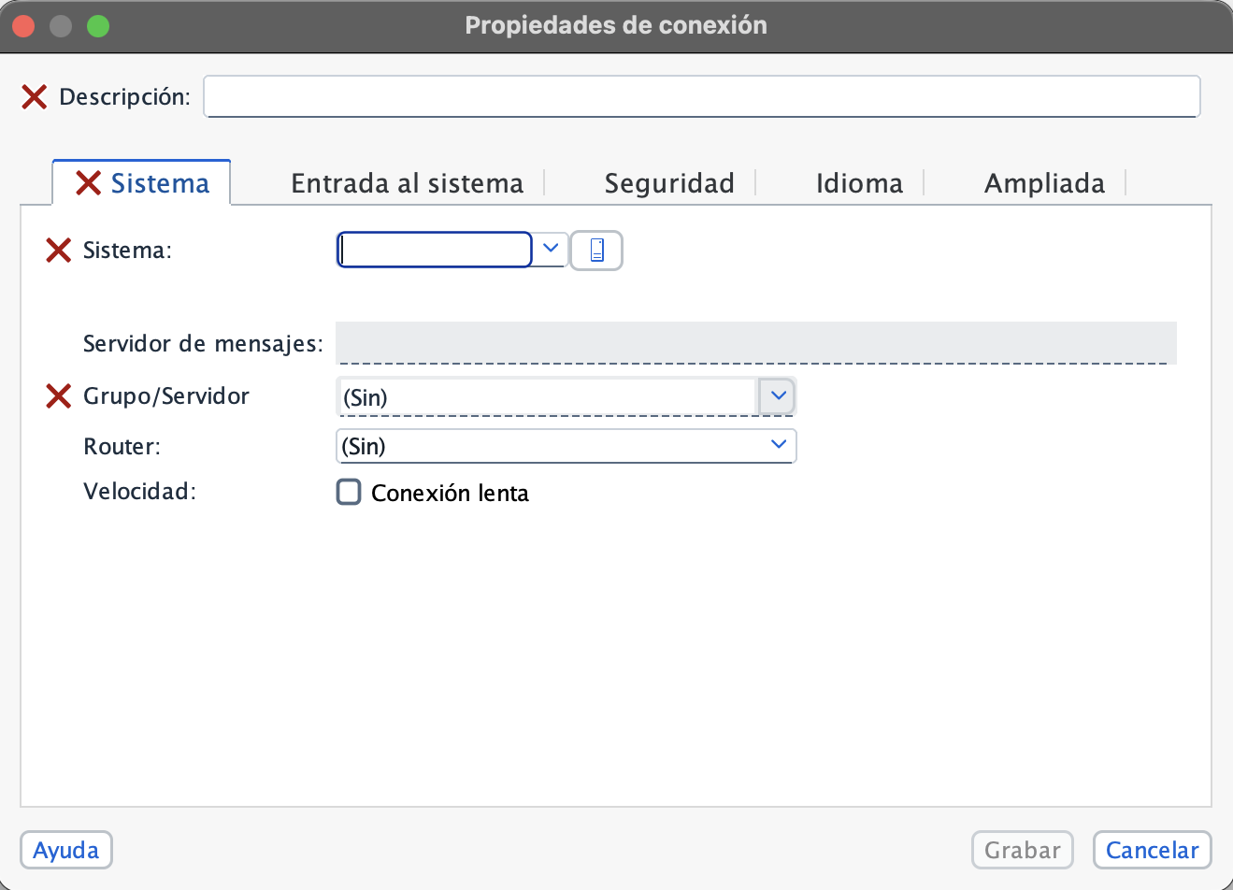The width and height of the screenshot is (1233, 890).
Task: Expand the Grupo/Servidor dropdown
Action: [777, 396]
